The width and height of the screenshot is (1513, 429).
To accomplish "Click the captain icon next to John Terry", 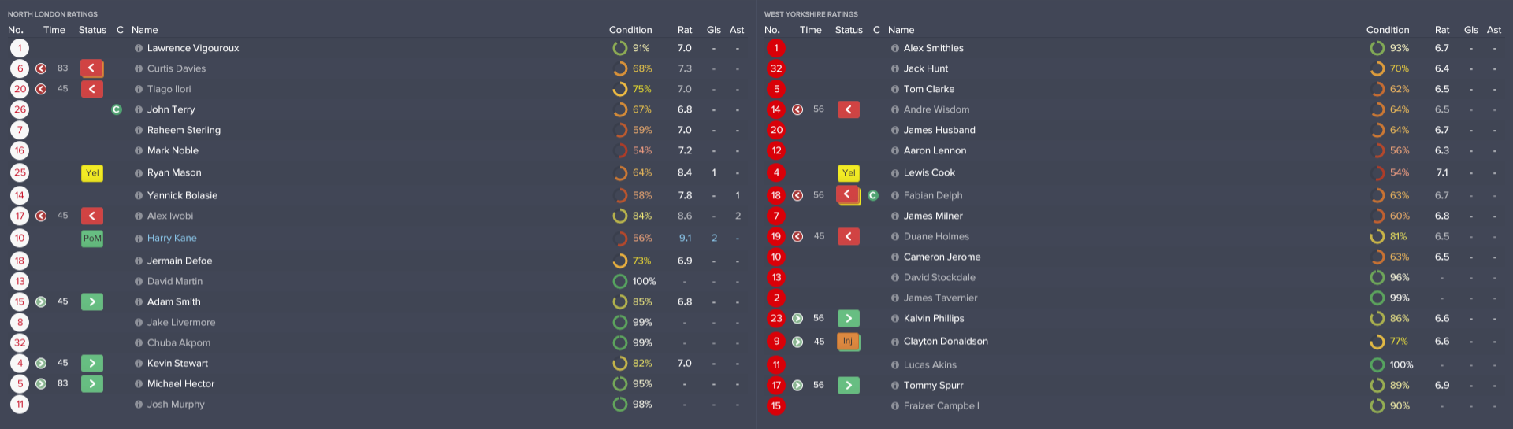I will 117,109.
